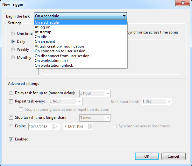Image resolution: width=192 pixels, height=166 pixels.
Task: Open the '3 days' stop task dropdown
Action: [x=95, y=118]
